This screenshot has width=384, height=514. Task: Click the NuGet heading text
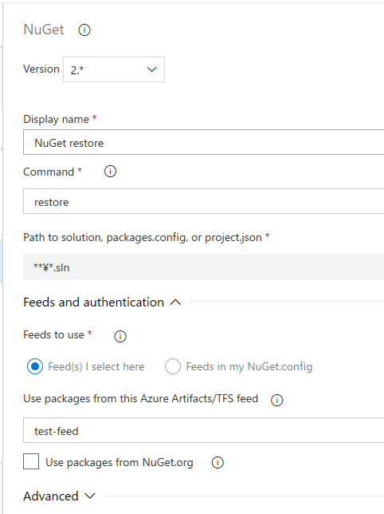tap(44, 30)
